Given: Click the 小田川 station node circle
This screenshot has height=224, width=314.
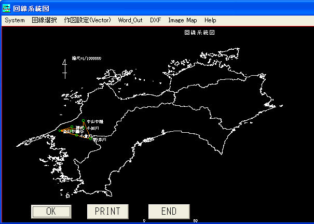Looking at the screenshot, I should (x=84, y=128).
